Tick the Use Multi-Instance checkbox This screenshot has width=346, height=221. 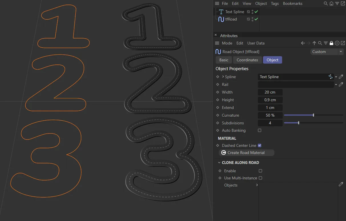click(x=260, y=178)
